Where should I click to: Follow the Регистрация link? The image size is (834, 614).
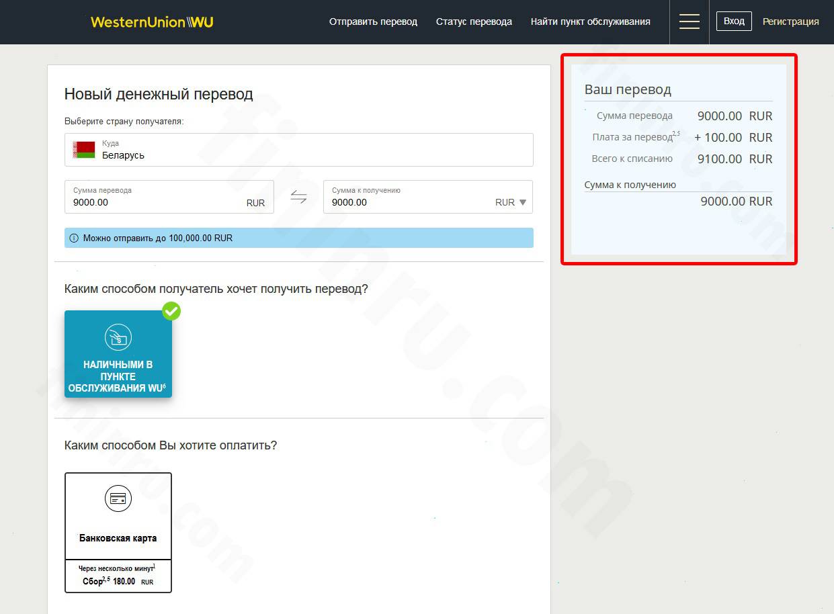click(790, 21)
